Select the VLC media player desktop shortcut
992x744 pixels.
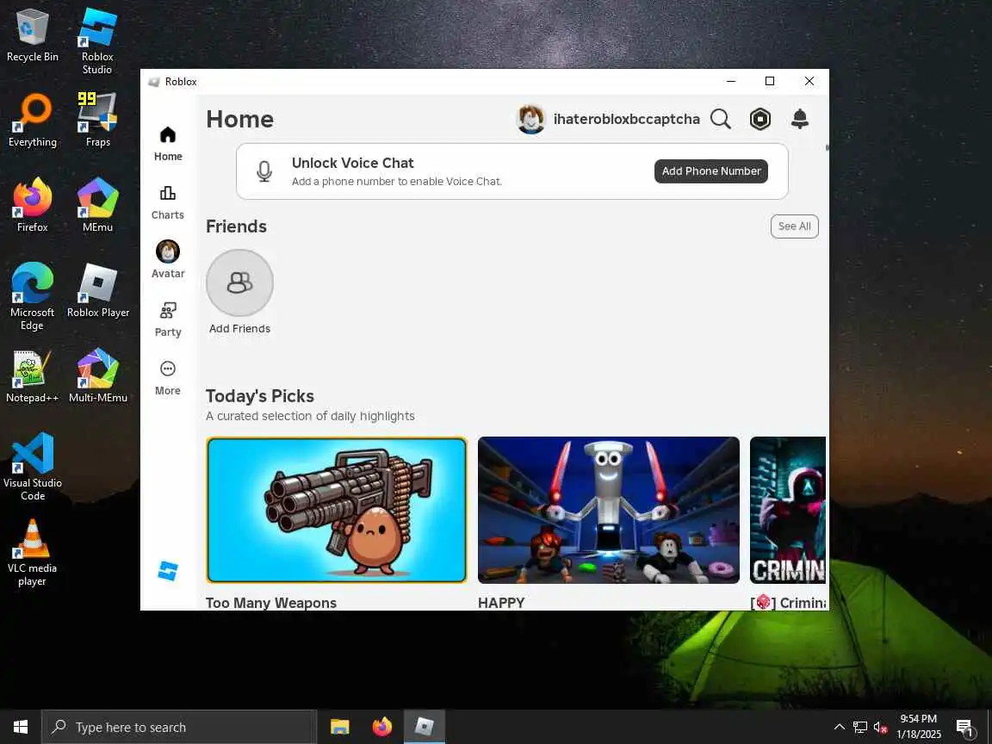[32, 552]
